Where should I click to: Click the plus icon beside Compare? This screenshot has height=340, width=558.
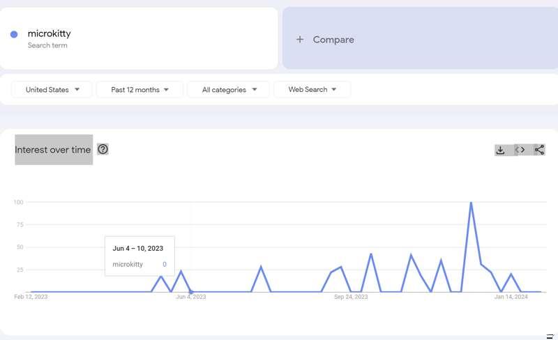point(300,40)
